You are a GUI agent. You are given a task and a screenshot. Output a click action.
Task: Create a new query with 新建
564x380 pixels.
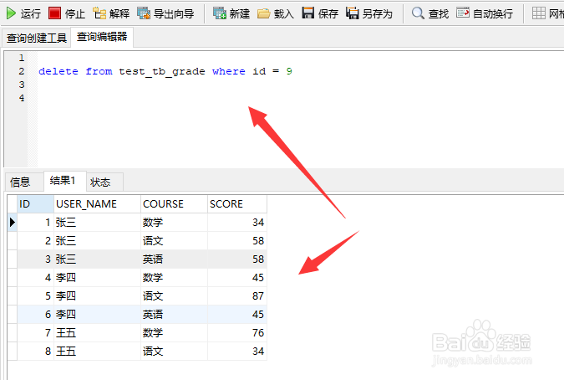(x=231, y=13)
